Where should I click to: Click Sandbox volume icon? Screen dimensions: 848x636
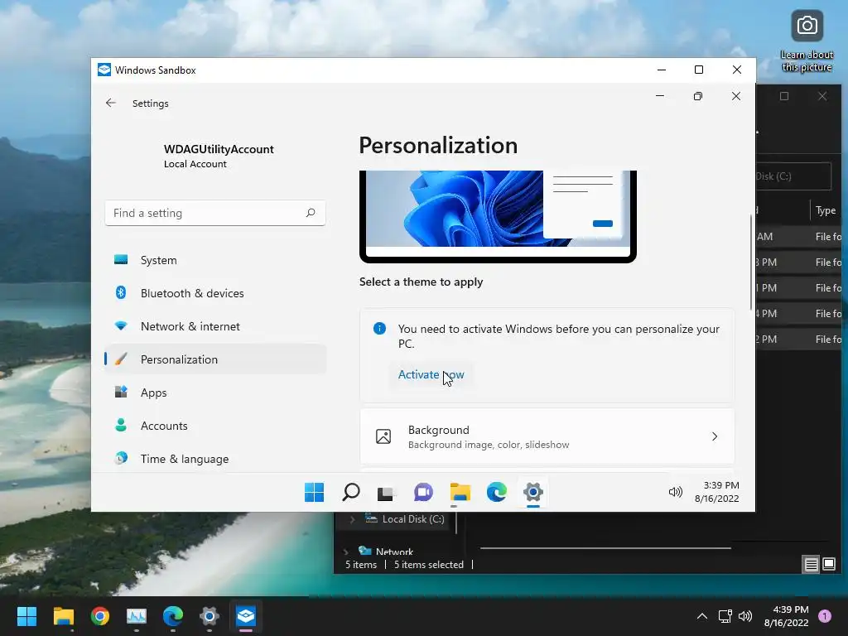coord(676,492)
